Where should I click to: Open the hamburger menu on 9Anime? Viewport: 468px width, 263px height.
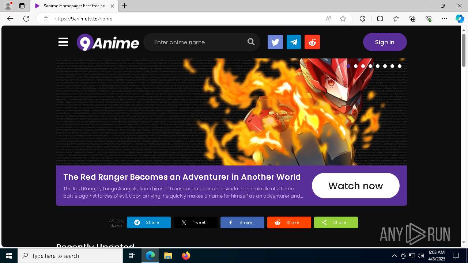[63, 42]
